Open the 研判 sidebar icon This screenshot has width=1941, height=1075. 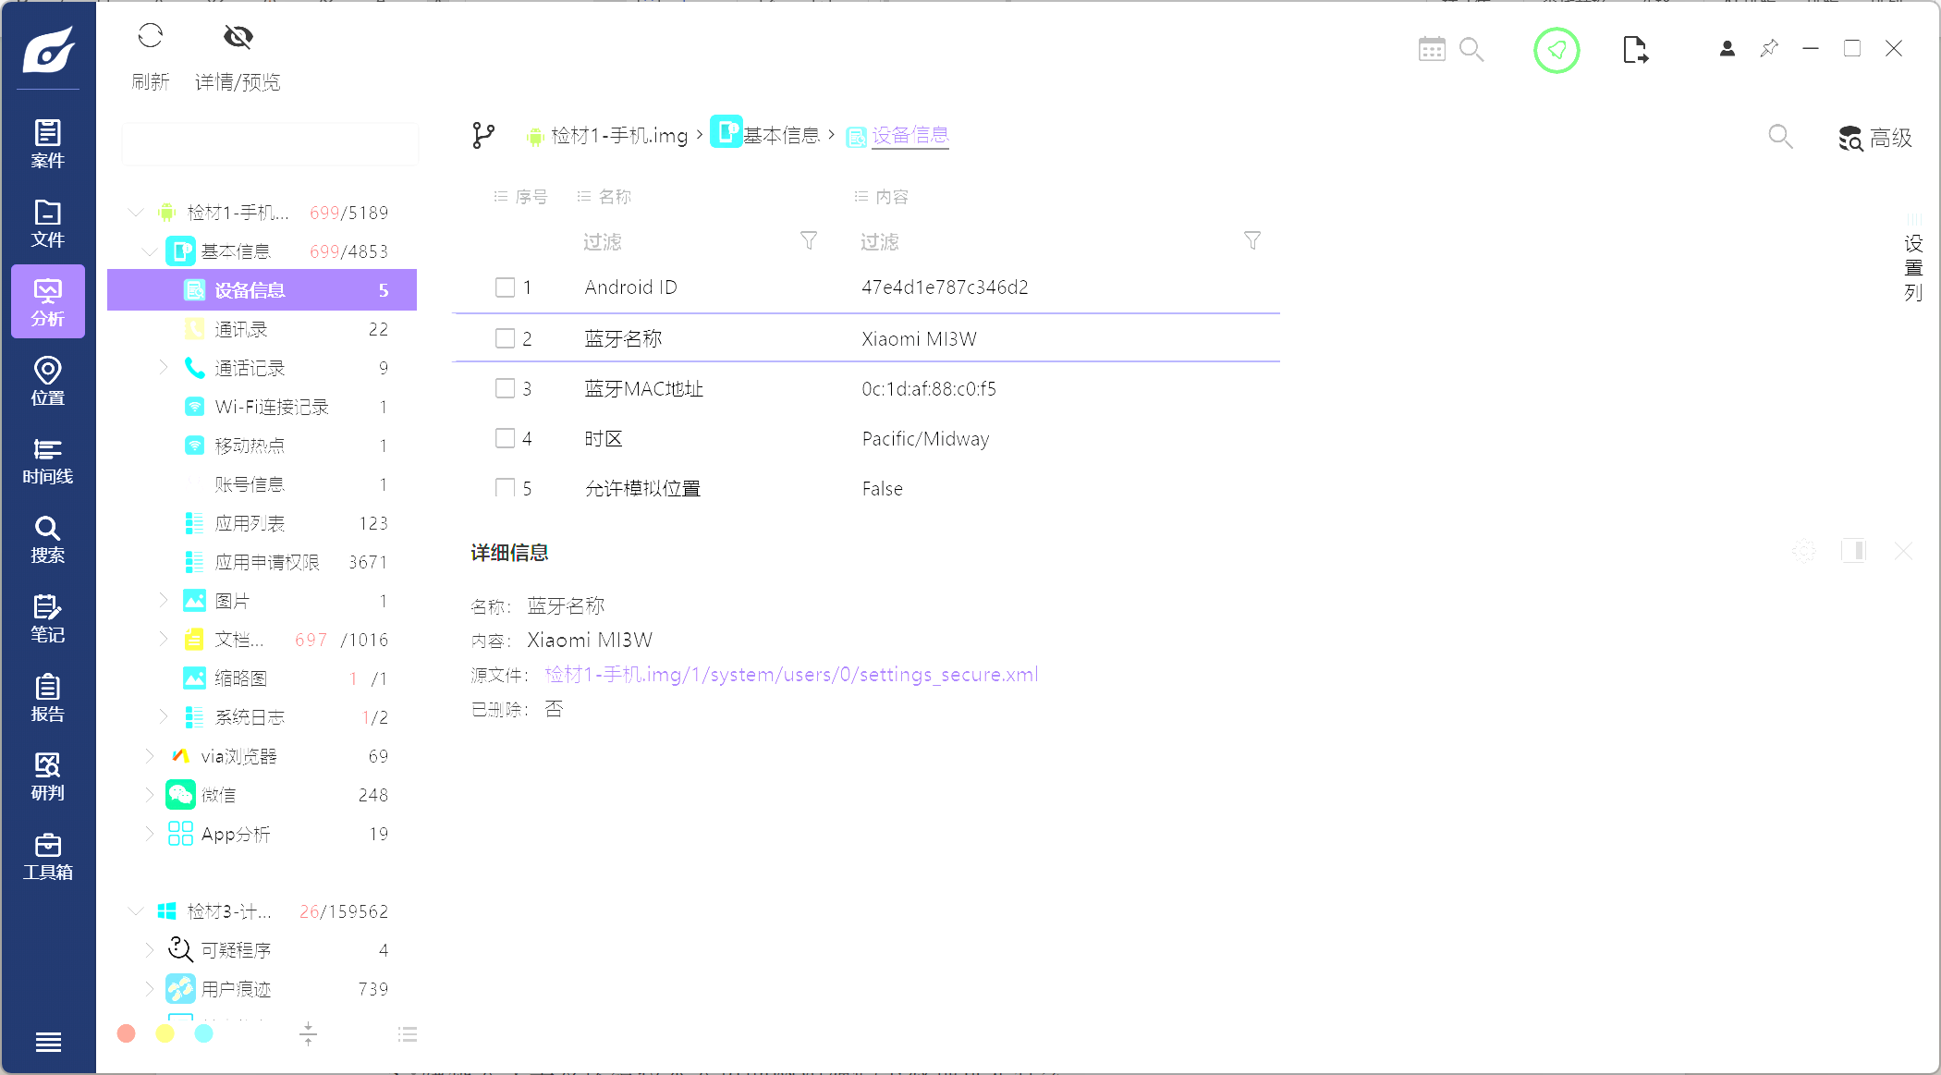[47, 776]
